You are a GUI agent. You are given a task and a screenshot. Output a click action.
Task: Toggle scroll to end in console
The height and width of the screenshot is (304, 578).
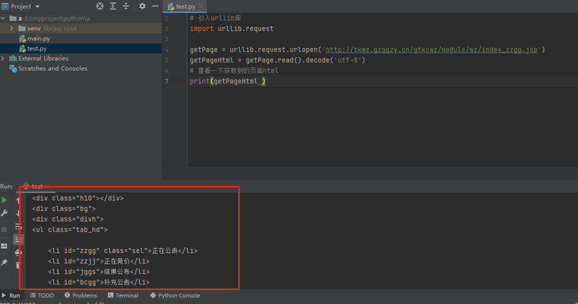click(18, 239)
